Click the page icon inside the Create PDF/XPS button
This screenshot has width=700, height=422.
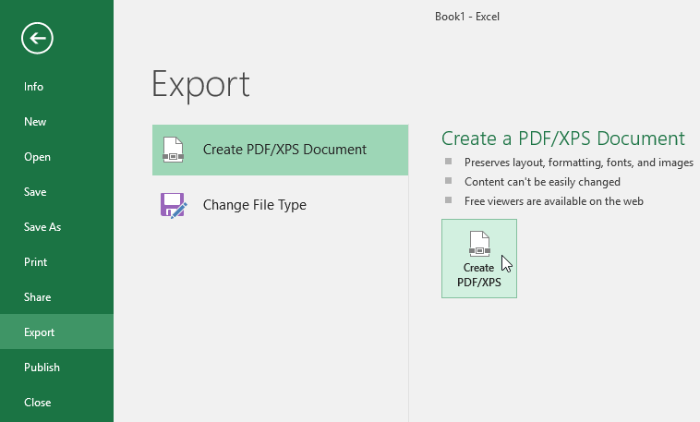(x=478, y=244)
